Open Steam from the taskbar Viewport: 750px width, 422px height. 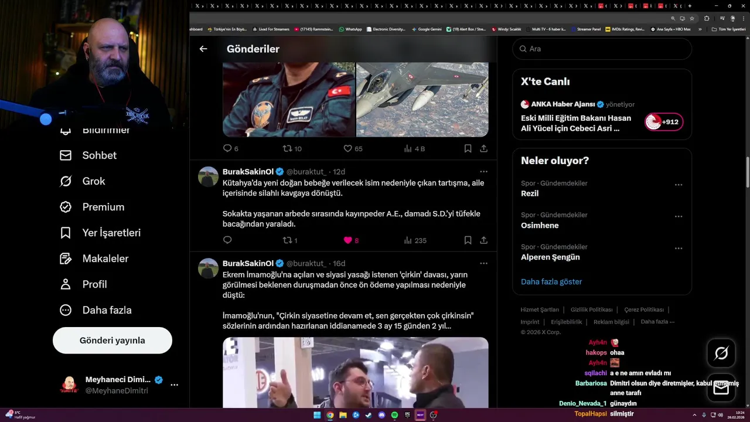pyautogui.click(x=369, y=415)
